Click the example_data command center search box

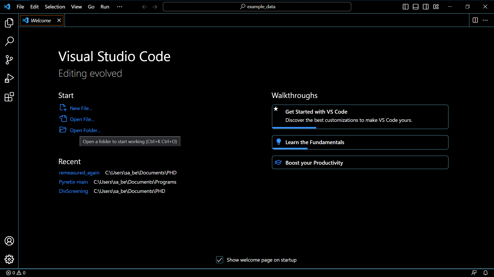257,7
